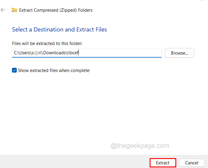Click the 'Show extracted files when complete' label

pos(54,70)
